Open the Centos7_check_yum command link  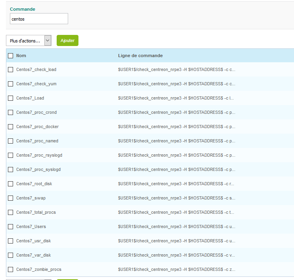(x=36, y=84)
